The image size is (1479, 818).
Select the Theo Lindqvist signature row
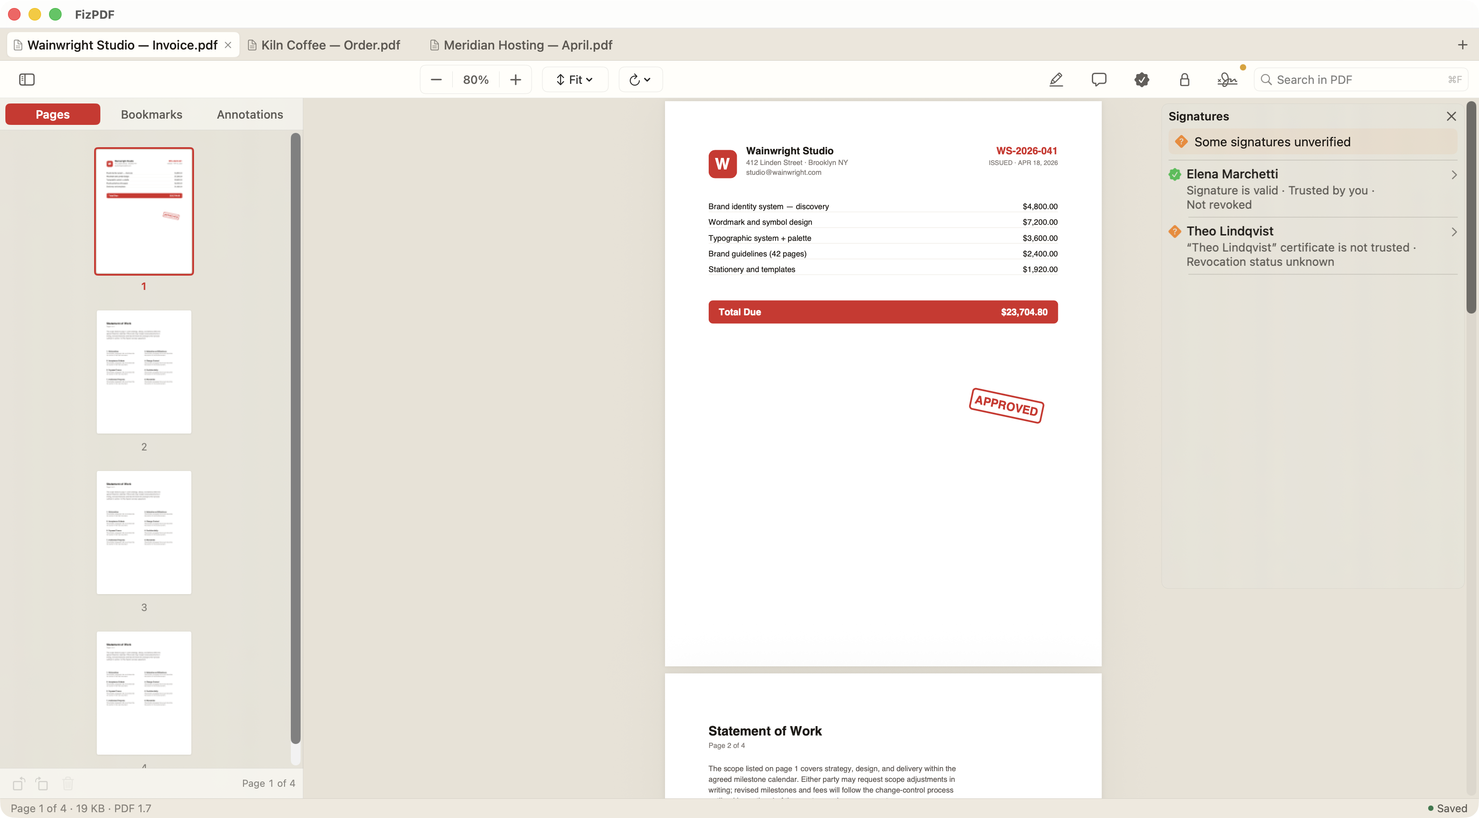coord(1313,246)
